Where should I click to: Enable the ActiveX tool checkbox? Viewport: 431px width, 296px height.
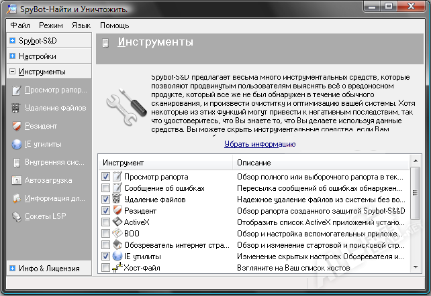pyautogui.click(x=105, y=222)
